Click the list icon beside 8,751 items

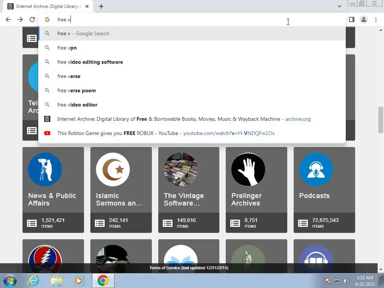click(235, 223)
